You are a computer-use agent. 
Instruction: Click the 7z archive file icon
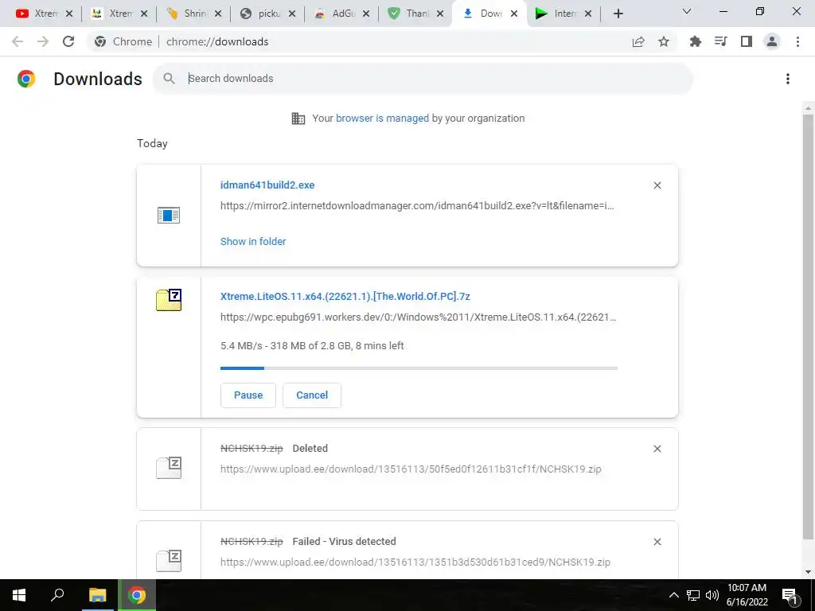pos(169,300)
